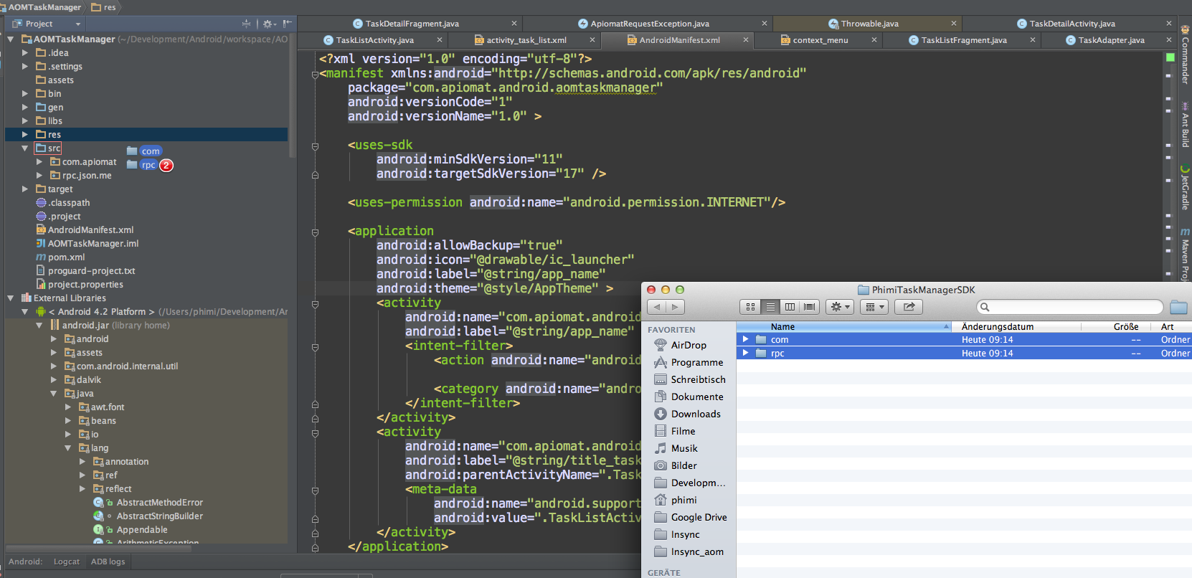Viewport: 1192px width, 578px height.
Task: Close the context_menu tab
Action: [x=874, y=40]
